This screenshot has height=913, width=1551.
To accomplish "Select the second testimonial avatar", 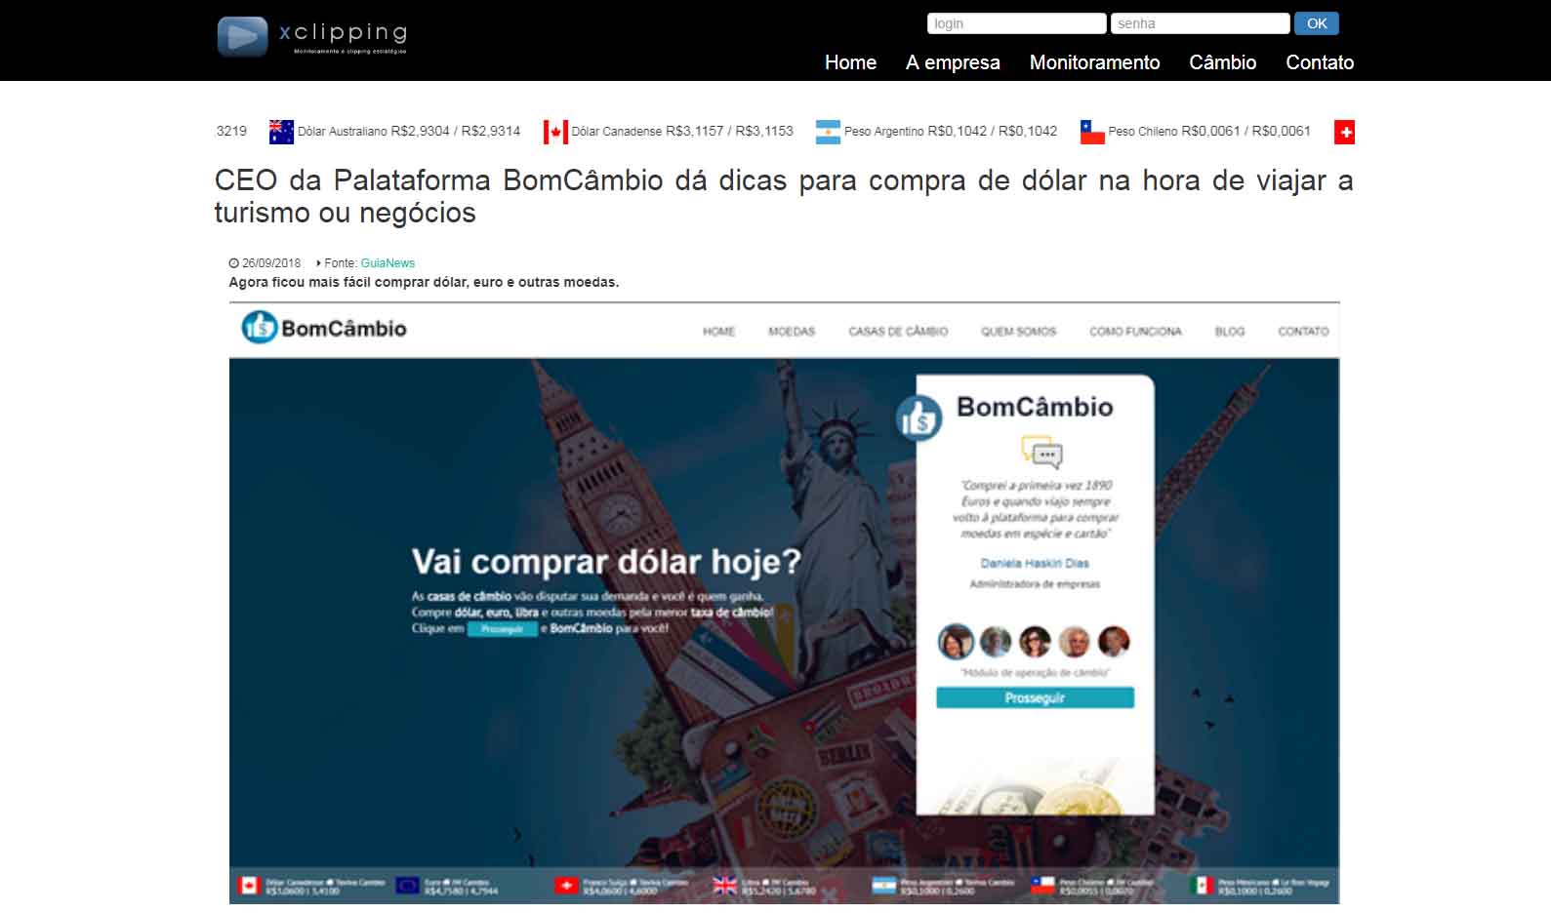I will coord(996,642).
